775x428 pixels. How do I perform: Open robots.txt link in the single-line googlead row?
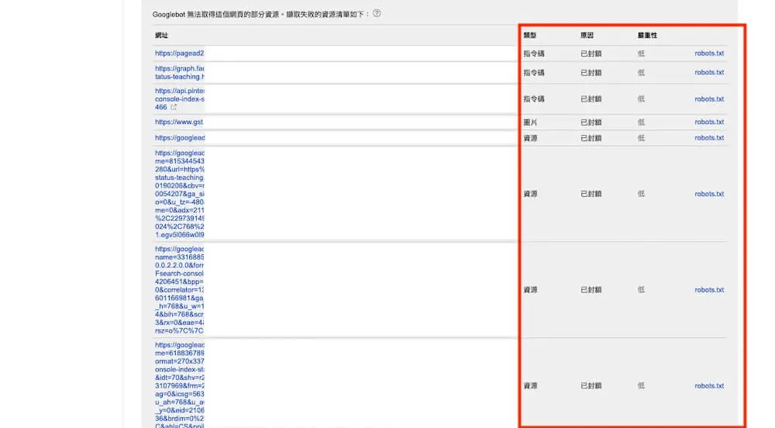(x=709, y=138)
